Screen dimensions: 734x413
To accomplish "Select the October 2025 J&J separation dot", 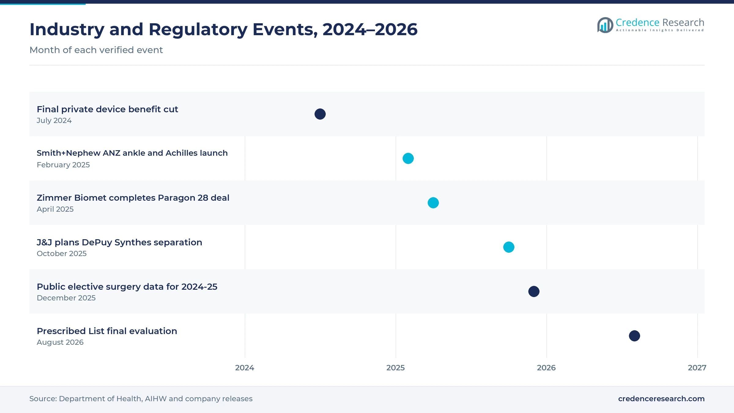I will tap(509, 247).
